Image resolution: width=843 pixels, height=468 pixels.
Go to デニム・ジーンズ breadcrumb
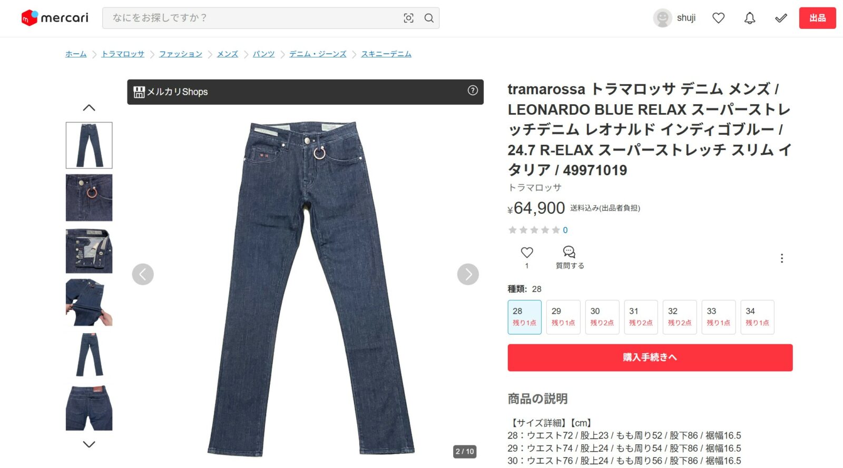318,54
